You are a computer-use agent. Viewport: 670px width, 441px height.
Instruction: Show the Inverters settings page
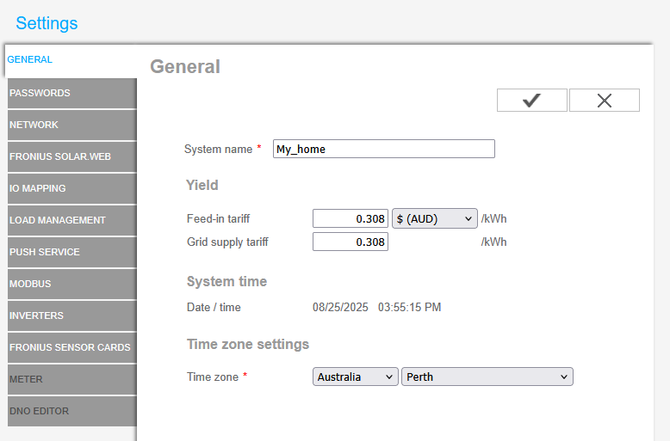[x=71, y=315]
